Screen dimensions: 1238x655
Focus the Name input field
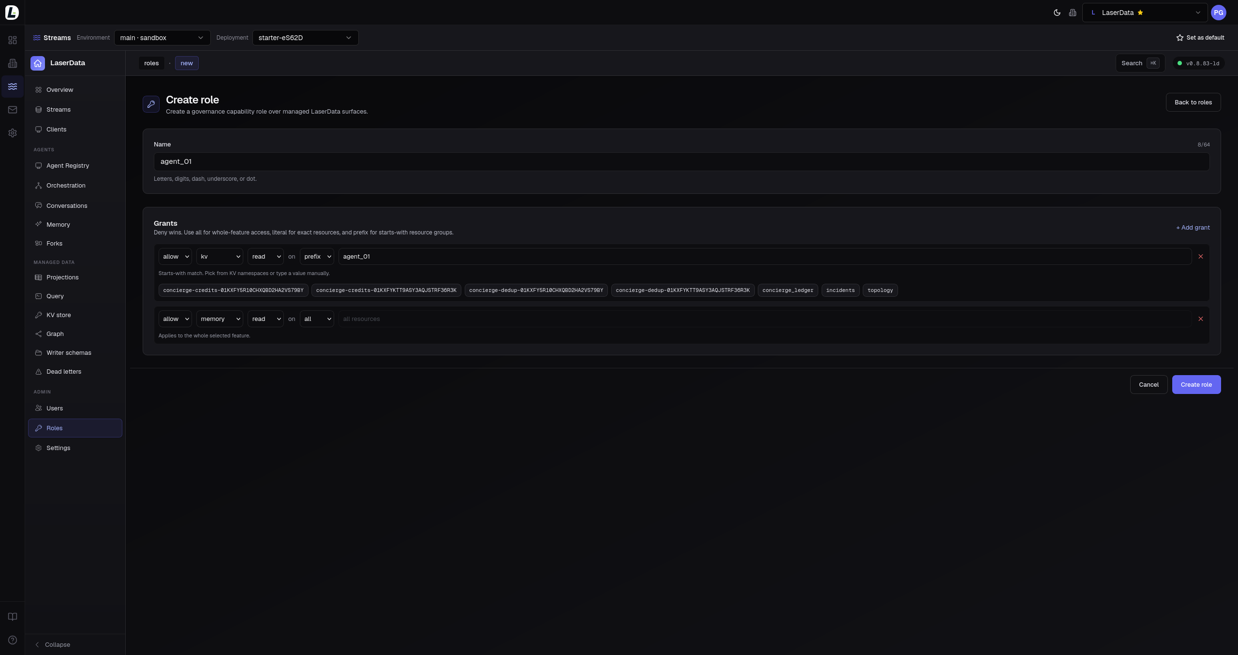[681, 162]
